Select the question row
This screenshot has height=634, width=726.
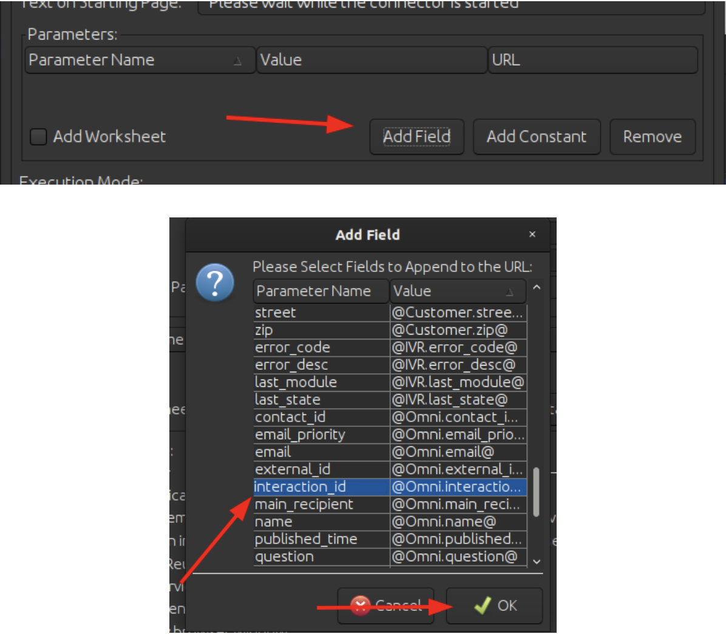(390, 557)
